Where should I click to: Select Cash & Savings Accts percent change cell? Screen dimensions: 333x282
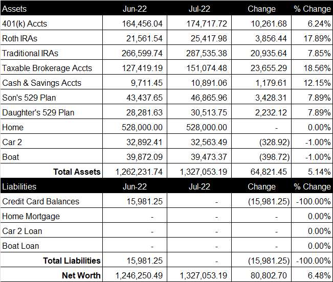click(312, 82)
